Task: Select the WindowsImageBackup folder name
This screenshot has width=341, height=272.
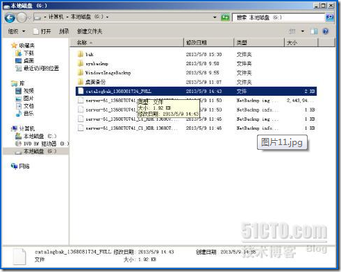Action: coord(108,73)
